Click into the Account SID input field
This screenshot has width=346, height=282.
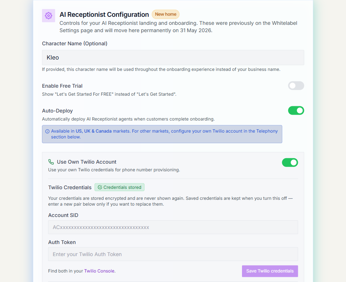pos(173,227)
